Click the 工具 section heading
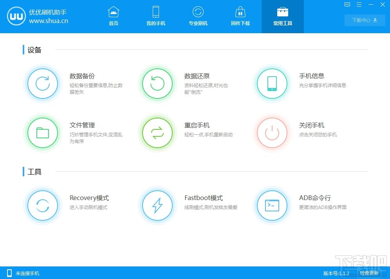 pyautogui.click(x=34, y=172)
